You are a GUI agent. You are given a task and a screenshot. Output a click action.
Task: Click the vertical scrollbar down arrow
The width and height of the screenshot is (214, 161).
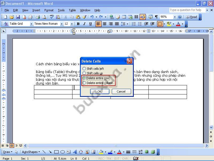click(x=211, y=127)
